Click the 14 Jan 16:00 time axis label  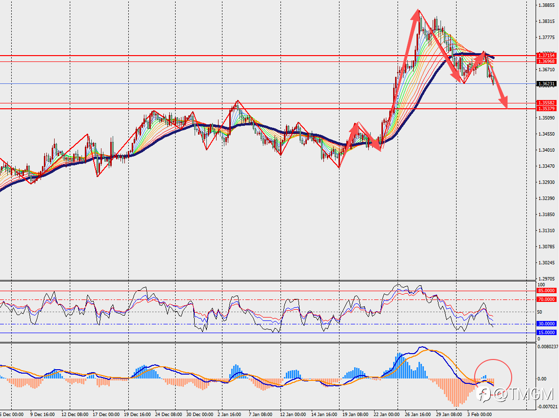324,415
